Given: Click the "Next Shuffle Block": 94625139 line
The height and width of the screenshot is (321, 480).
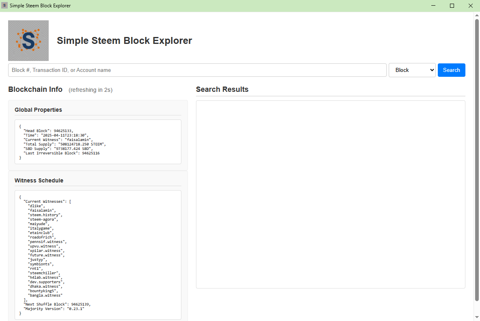Looking at the screenshot, I should (57, 304).
